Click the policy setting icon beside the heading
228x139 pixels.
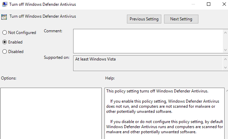[4, 17]
